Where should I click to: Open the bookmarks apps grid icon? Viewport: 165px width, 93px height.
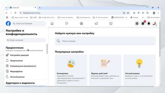pos(7,17)
